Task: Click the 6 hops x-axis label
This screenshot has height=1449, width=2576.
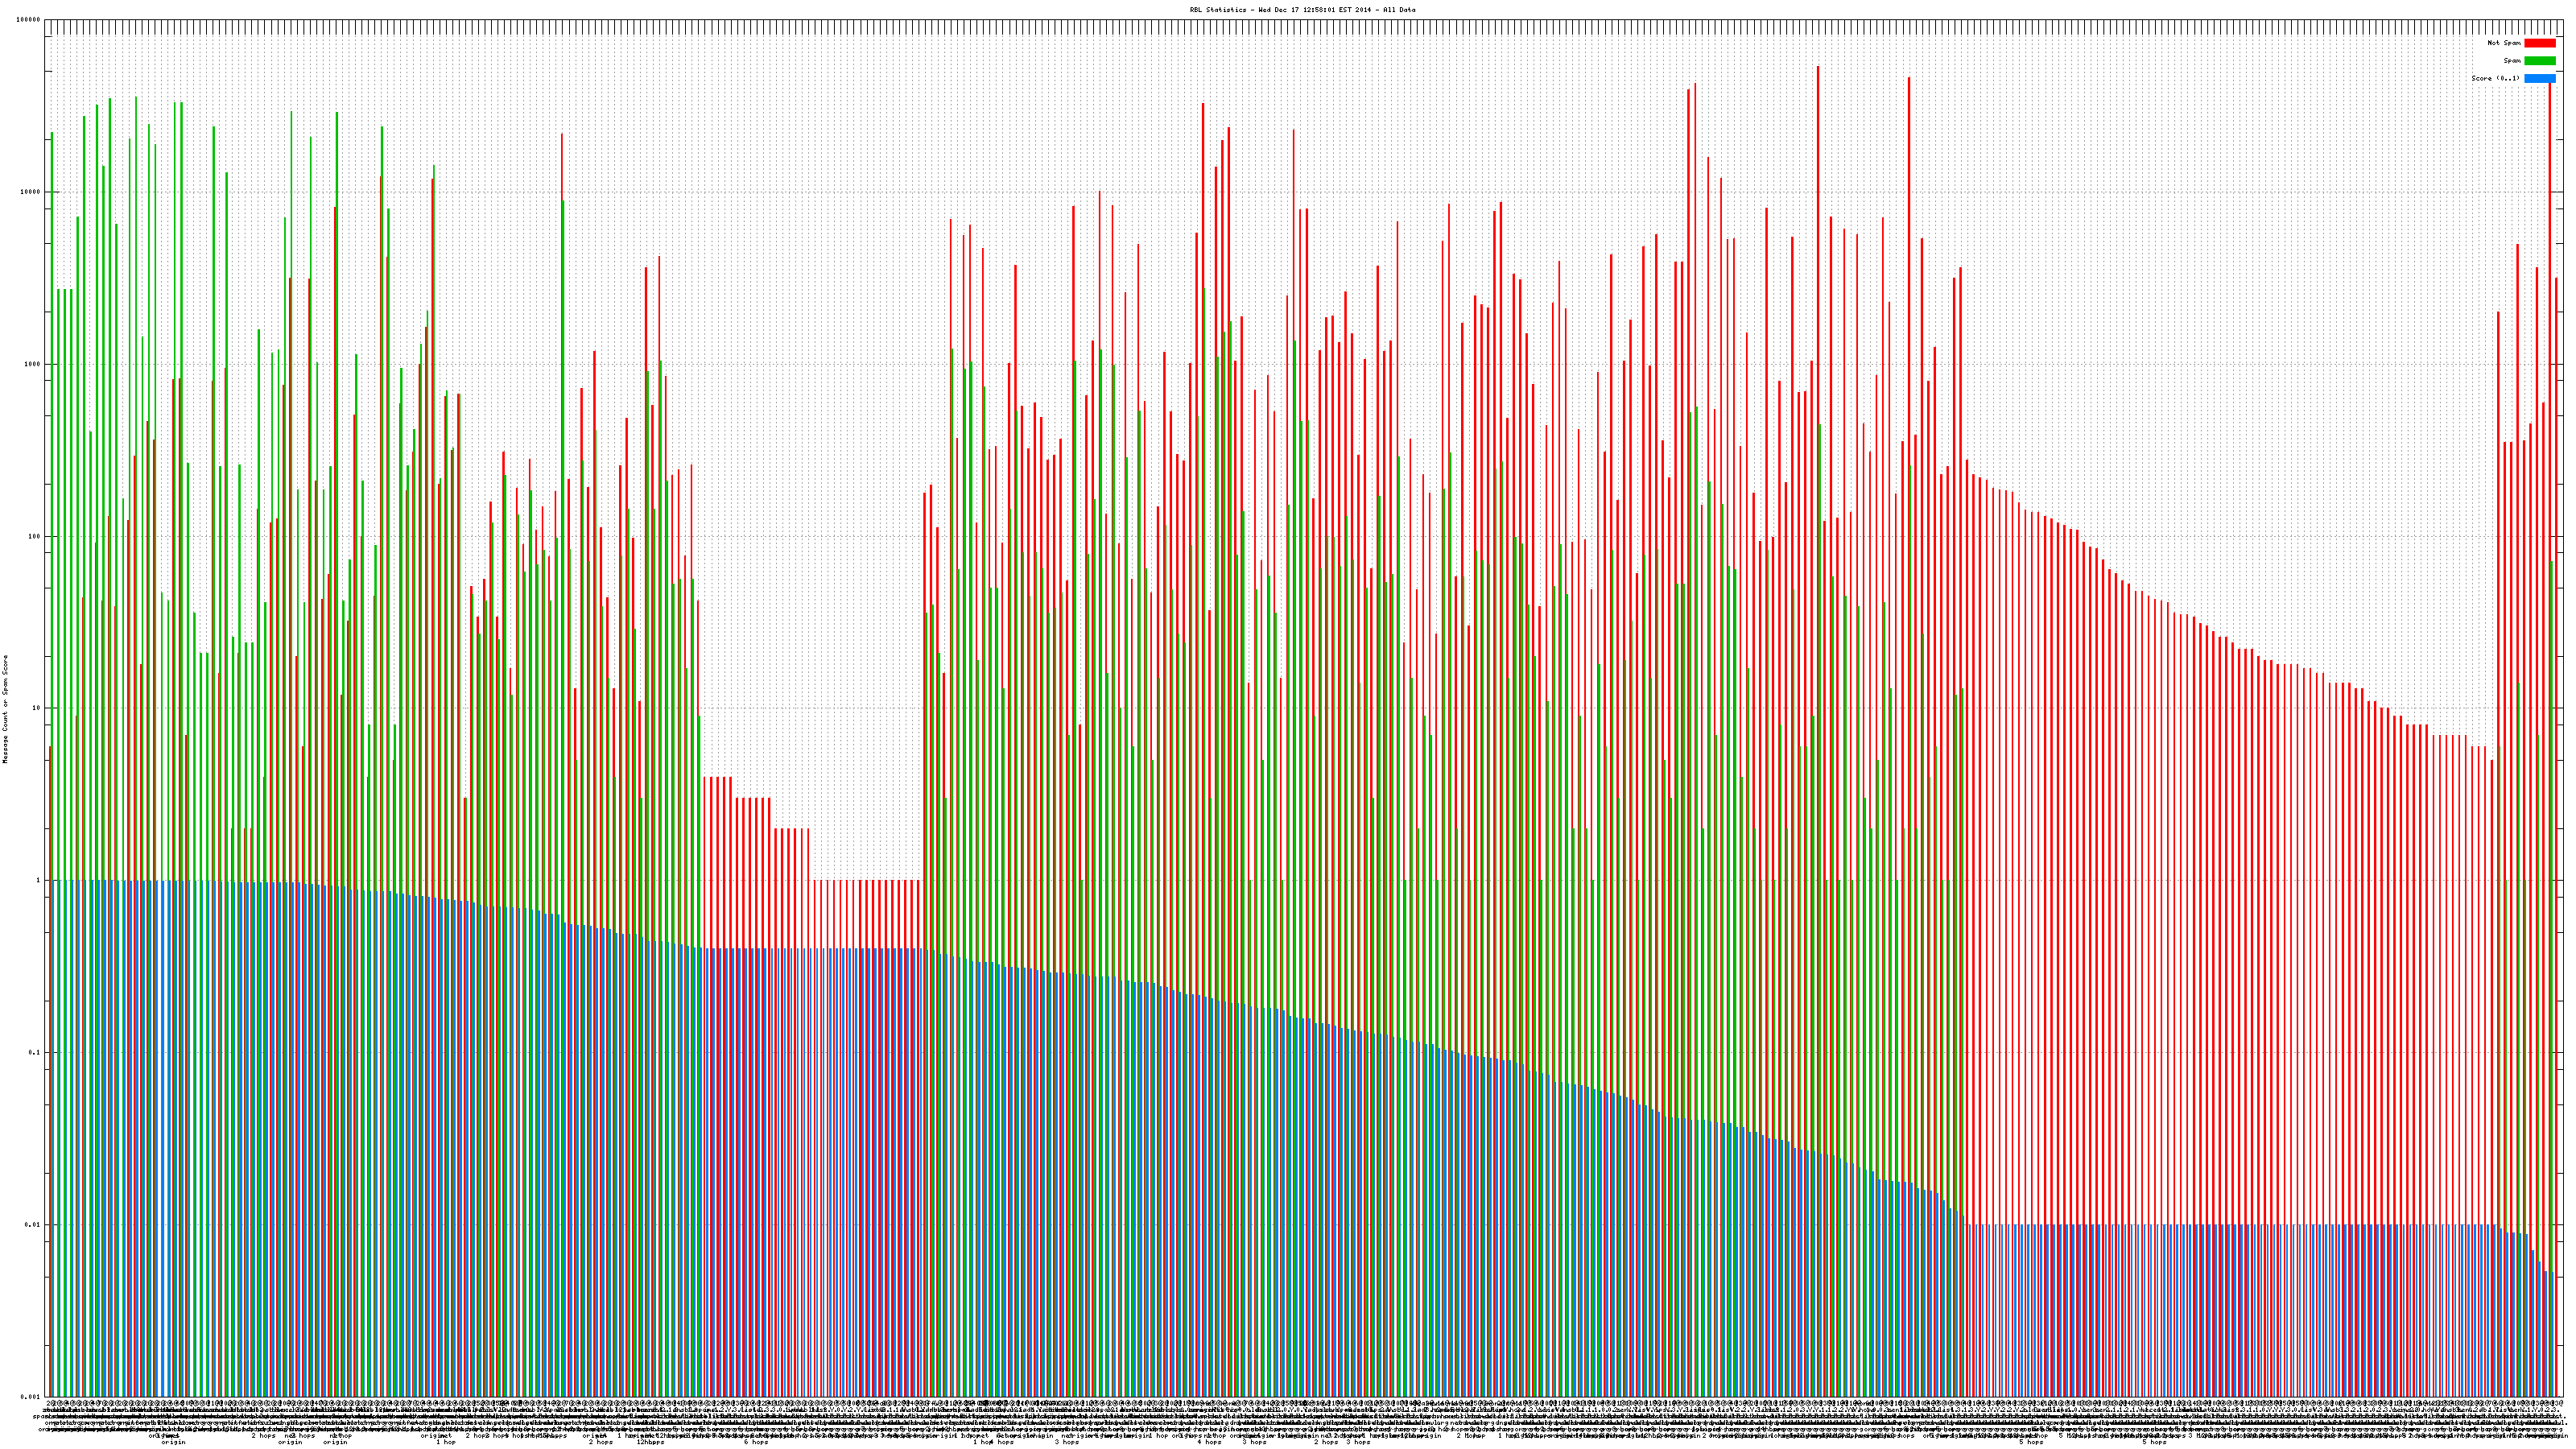Action: pos(756,1442)
